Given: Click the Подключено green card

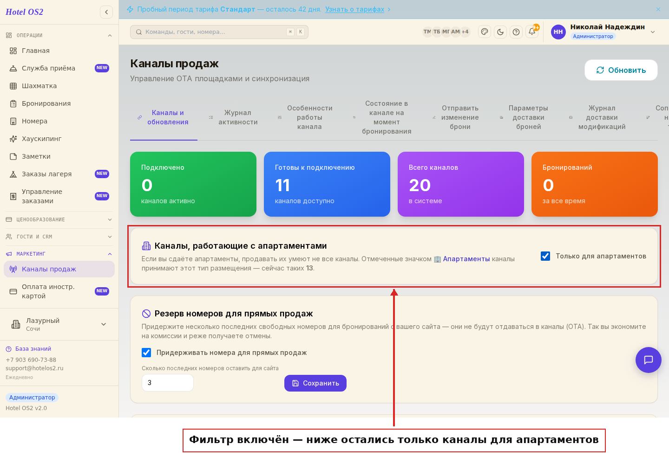Looking at the screenshot, I should 193,184.
